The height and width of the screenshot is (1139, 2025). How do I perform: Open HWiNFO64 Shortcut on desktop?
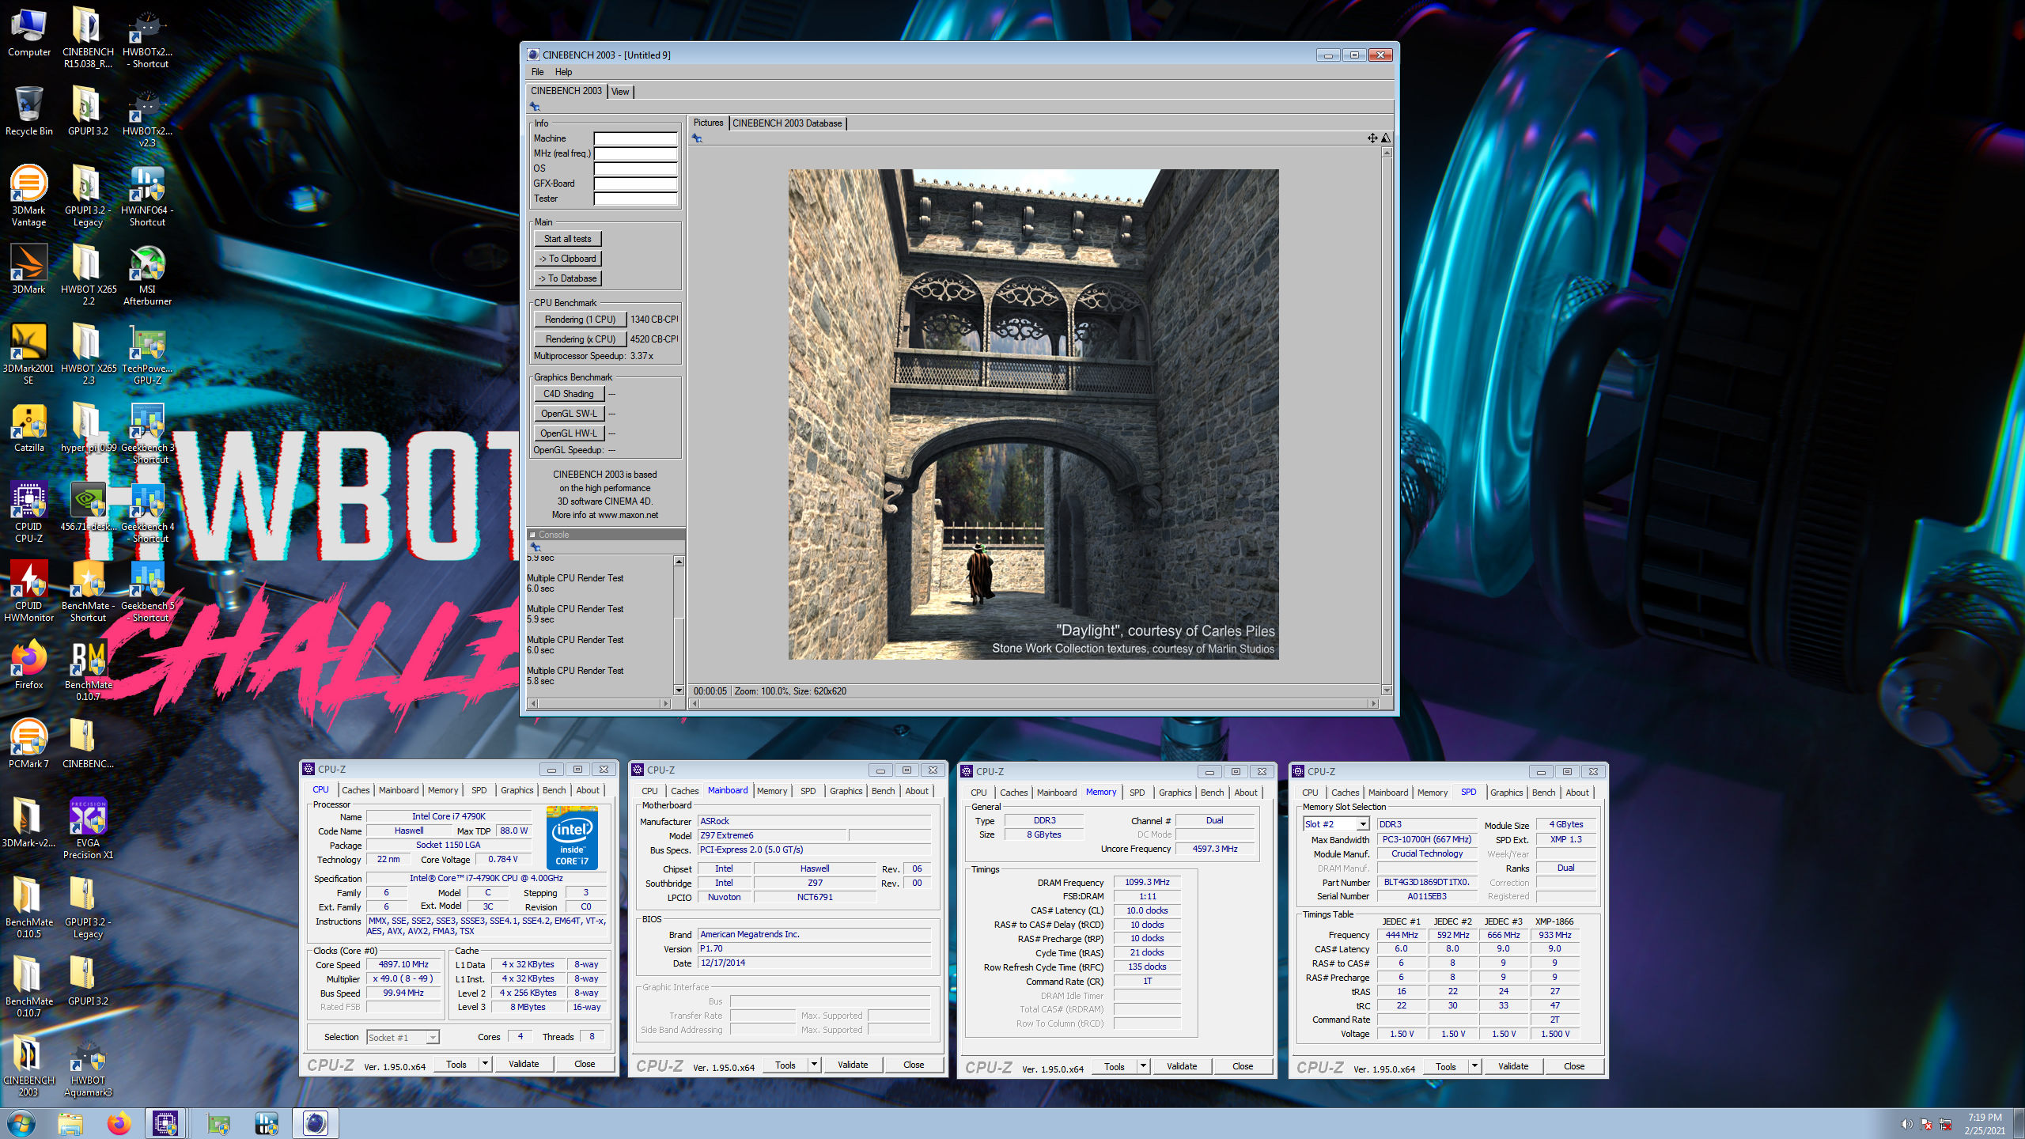pyautogui.click(x=147, y=195)
